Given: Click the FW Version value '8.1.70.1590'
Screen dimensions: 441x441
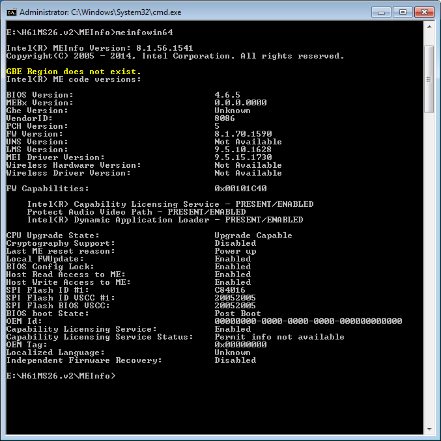Looking at the screenshot, I should point(244,134).
